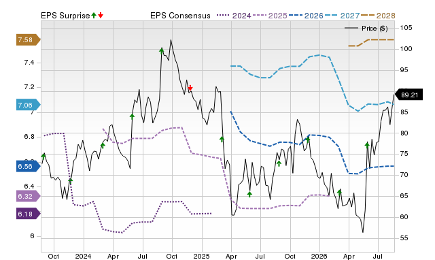
Task: Click the 95 price axis label
Action: point(404,70)
